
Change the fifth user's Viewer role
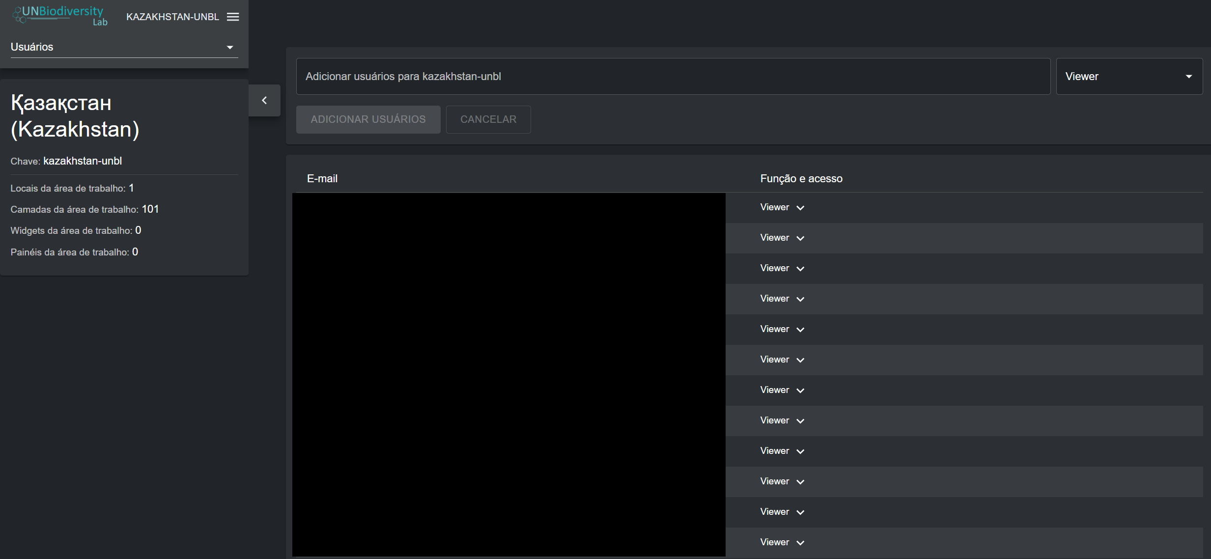[800, 330]
